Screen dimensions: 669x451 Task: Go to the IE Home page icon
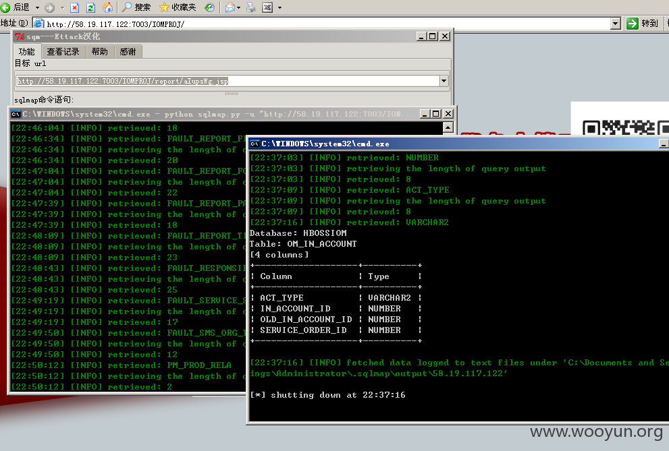[107, 7]
